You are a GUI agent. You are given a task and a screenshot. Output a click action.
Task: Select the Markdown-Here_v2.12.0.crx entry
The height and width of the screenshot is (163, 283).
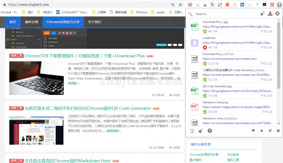click(232, 121)
